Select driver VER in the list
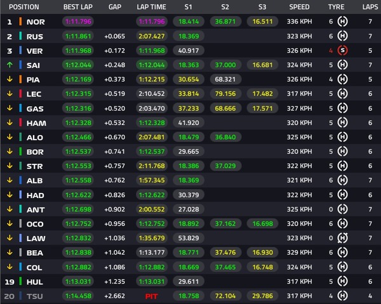Viewport: 381px width, 304px height. pos(34,51)
